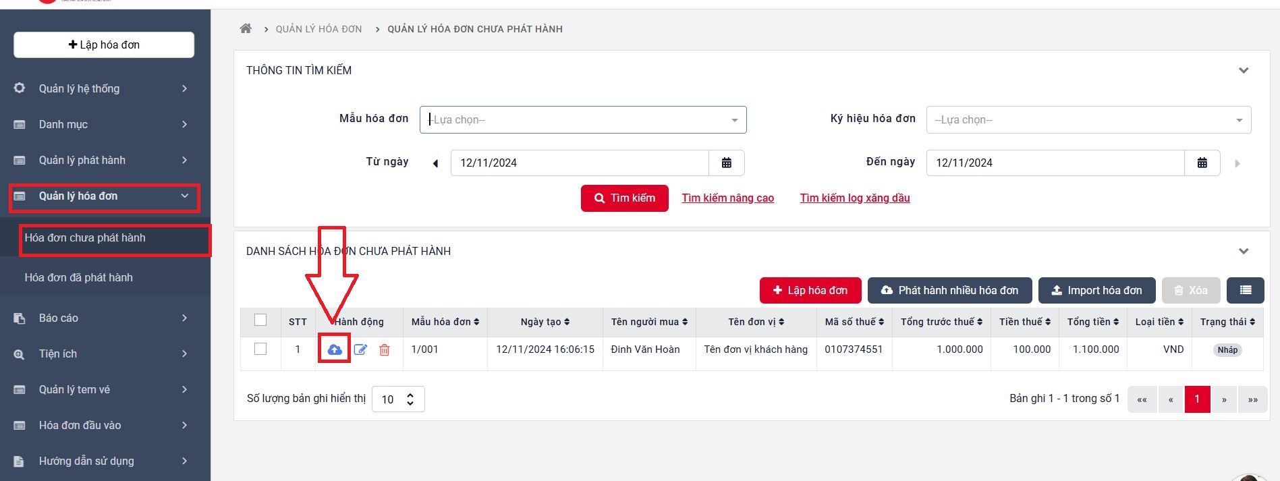Image resolution: width=1280 pixels, height=481 pixels.
Task: Click the Phát hành nhiều hóa đơn button
Action: tap(949, 290)
